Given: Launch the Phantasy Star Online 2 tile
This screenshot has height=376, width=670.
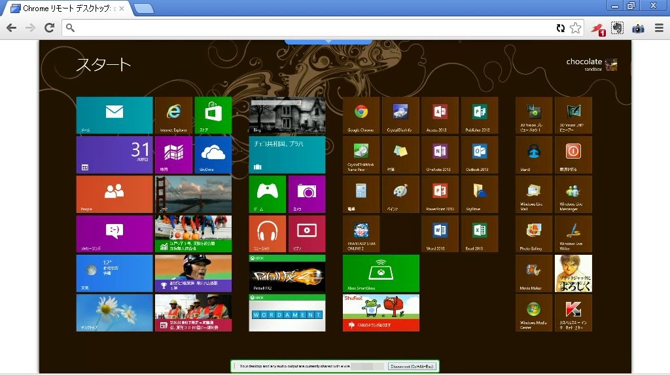Looking at the screenshot, I should [361, 234].
